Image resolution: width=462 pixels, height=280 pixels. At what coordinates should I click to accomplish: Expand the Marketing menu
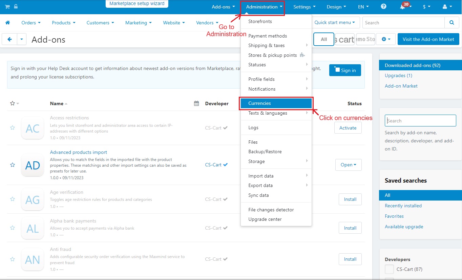tap(138, 23)
